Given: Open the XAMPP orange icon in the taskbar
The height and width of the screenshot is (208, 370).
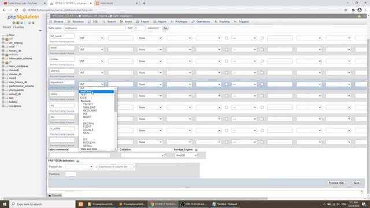Looking at the screenshot, I should point(81,204).
